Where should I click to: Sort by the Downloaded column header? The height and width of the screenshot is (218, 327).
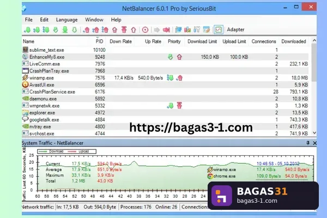(294, 41)
